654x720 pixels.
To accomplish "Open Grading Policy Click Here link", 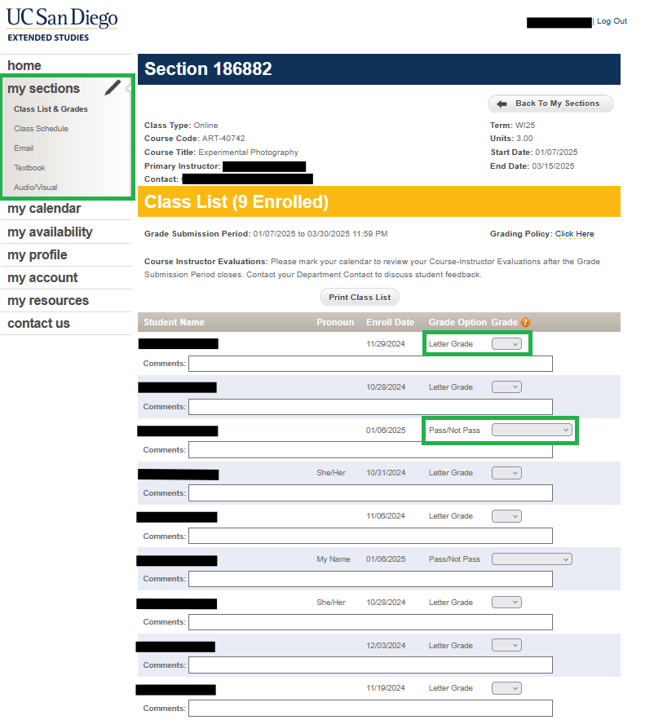I will [x=574, y=234].
